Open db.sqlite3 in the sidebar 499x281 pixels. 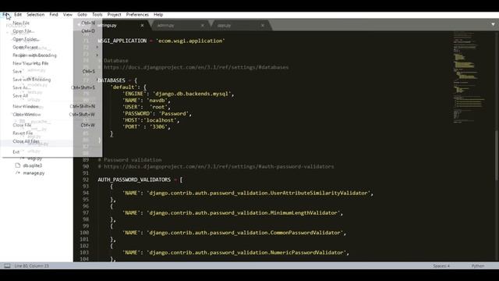point(33,165)
